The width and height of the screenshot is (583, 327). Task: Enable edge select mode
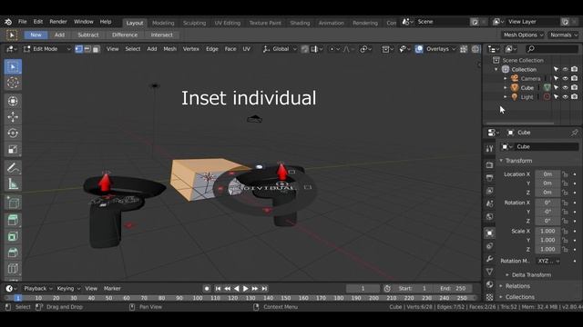pyautogui.click(x=87, y=49)
